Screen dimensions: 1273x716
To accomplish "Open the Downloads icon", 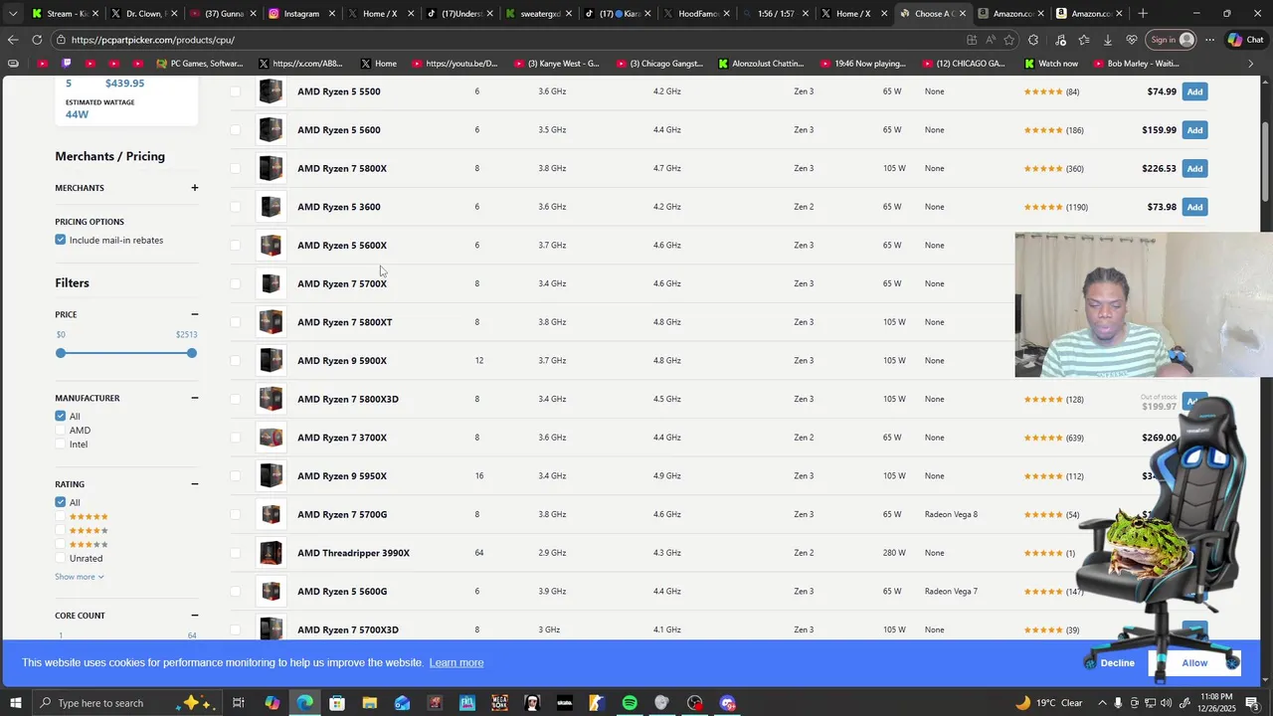I will [1108, 40].
